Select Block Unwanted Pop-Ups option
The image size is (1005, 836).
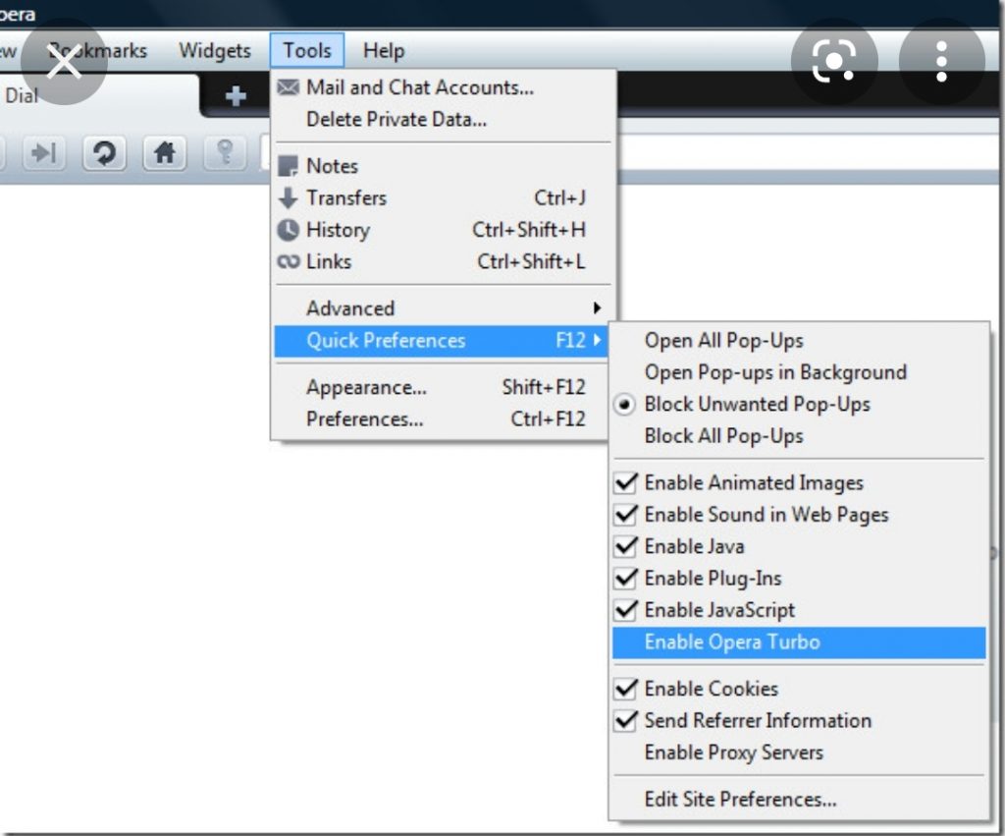click(799, 404)
